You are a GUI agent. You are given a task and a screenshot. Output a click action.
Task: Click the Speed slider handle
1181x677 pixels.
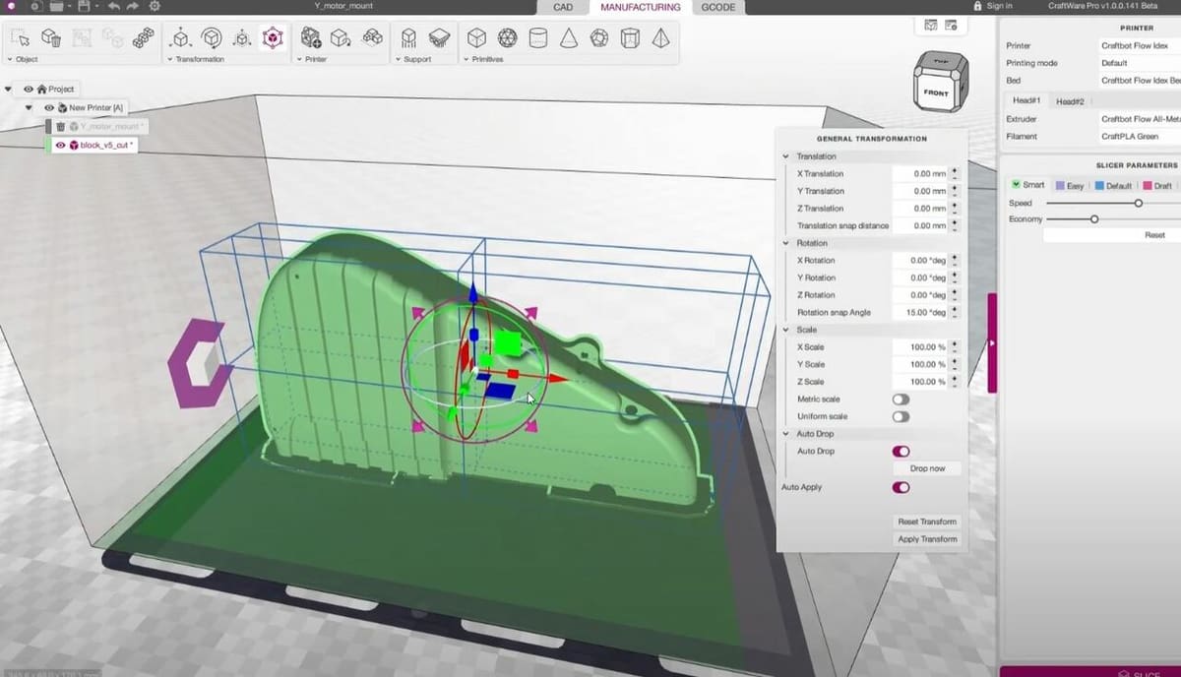pos(1138,203)
